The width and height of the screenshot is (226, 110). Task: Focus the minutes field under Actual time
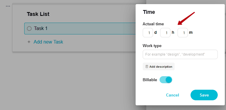click(183, 33)
